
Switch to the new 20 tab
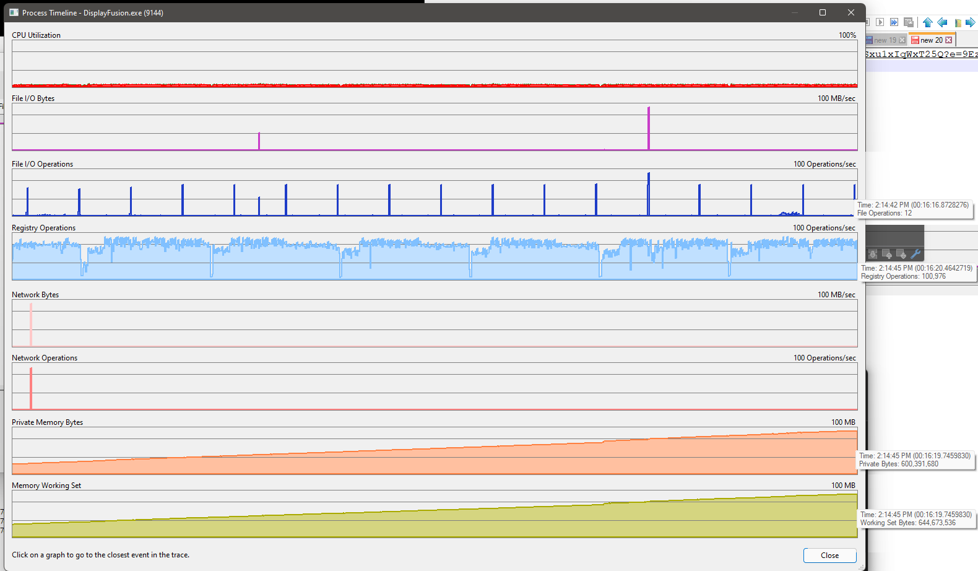point(930,40)
